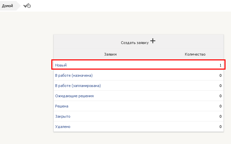Open the Новый tickets list
The image size is (231, 144).
(61, 65)
